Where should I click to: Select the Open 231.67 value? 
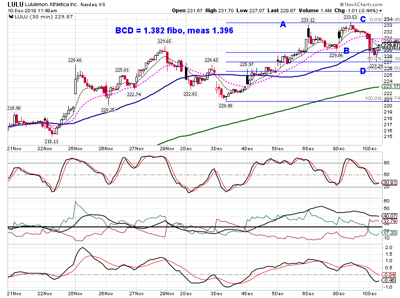point(187,10)
